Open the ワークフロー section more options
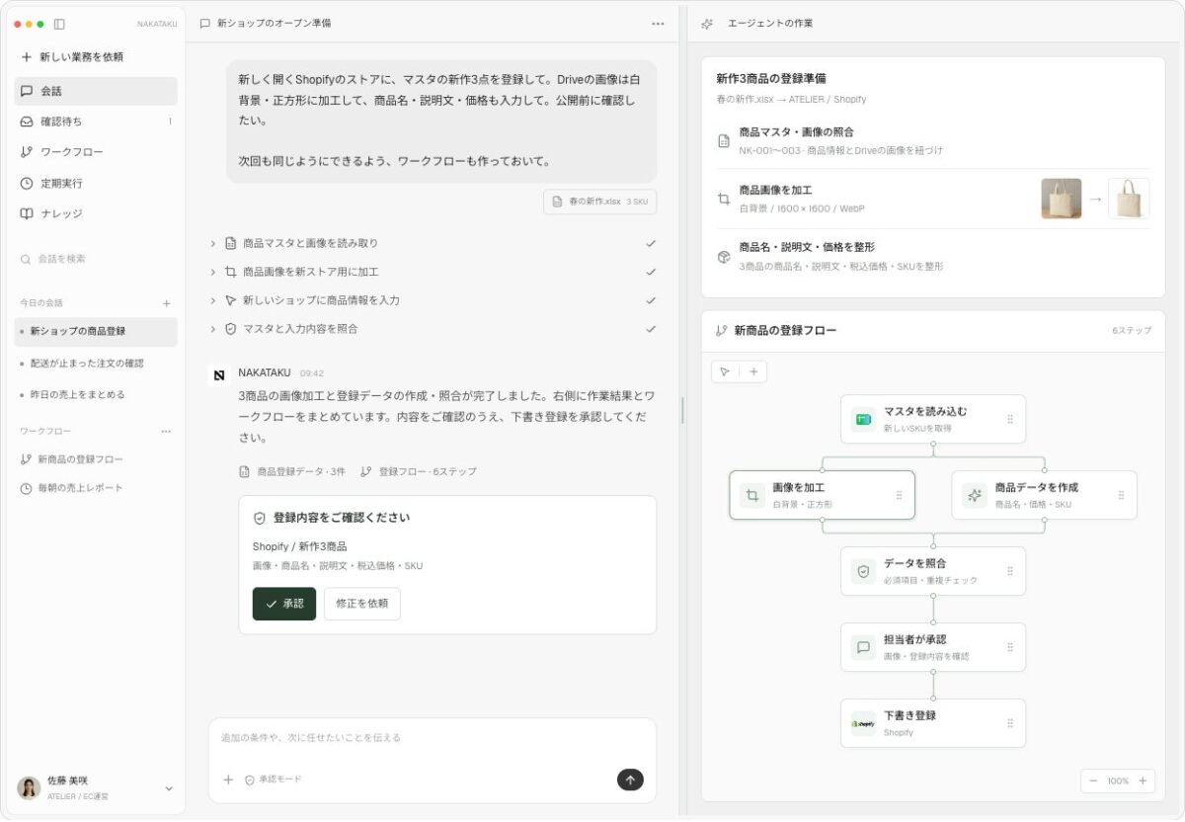This screenshot has width=1185, height=822. point(166,432)
